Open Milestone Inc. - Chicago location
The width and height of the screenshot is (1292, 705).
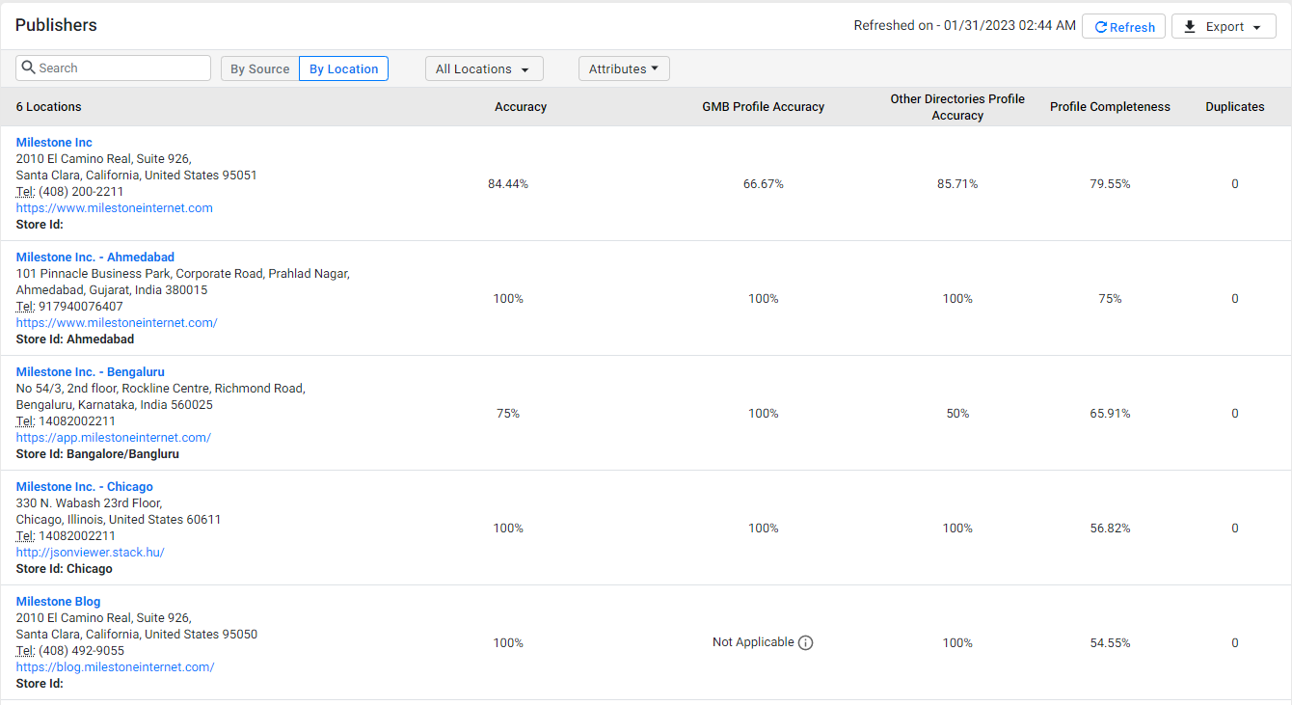(x=85, y=487)
